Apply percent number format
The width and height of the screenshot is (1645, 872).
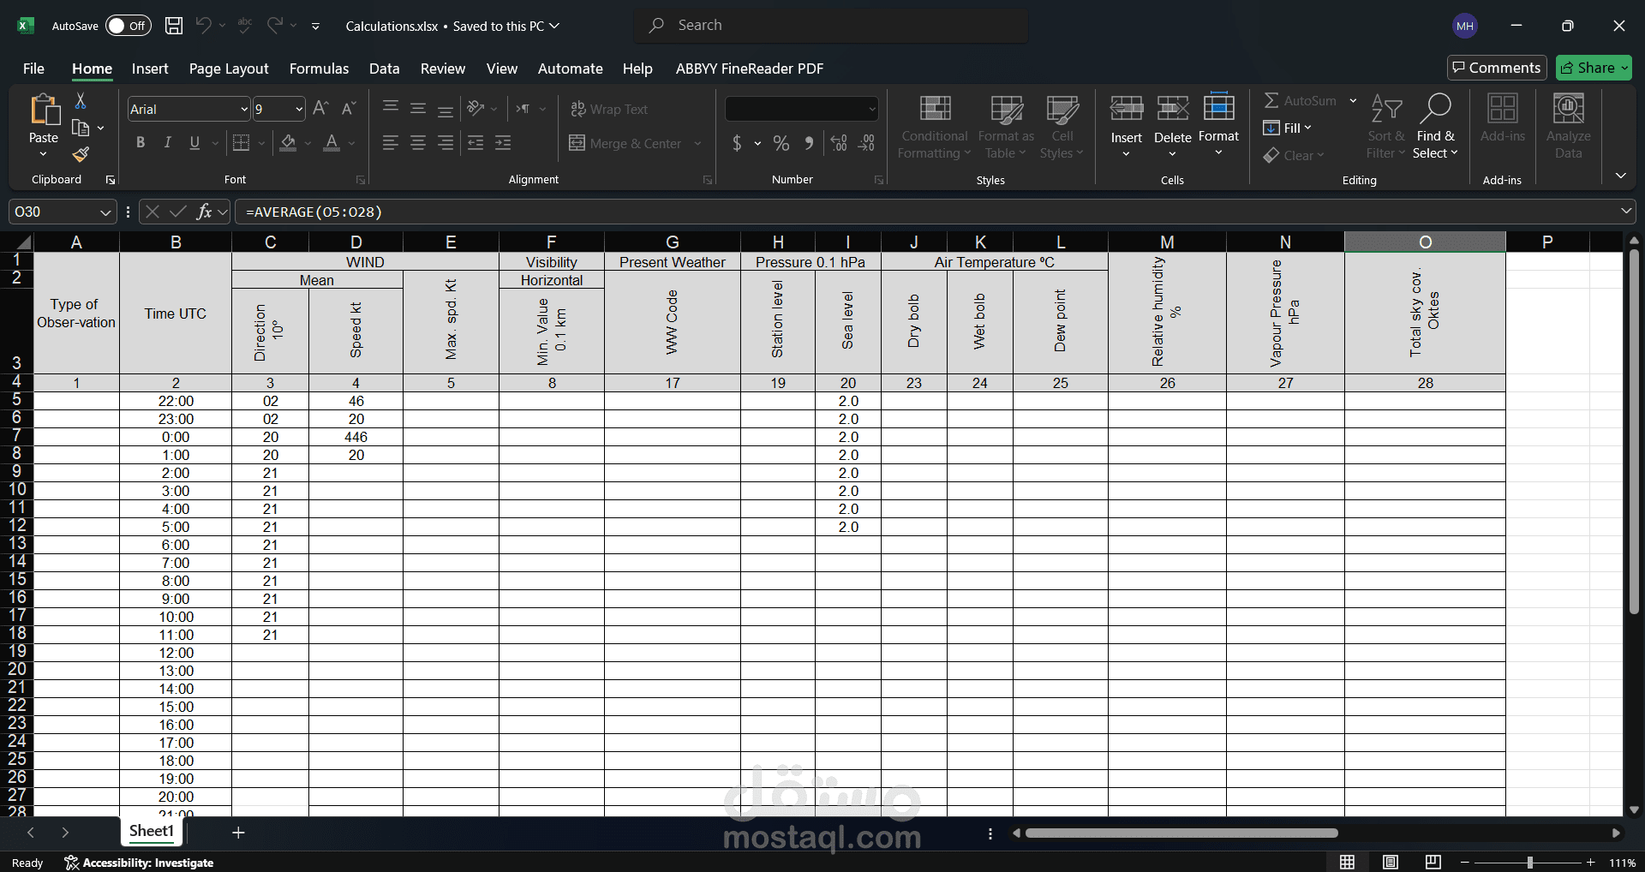(x=781, y=143)
